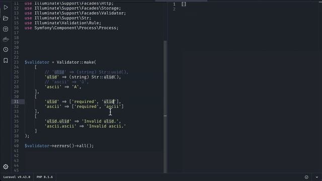
Task: Click 'required' on the ulid rule line
Action: pyautogui.click(x=84, y=102)
